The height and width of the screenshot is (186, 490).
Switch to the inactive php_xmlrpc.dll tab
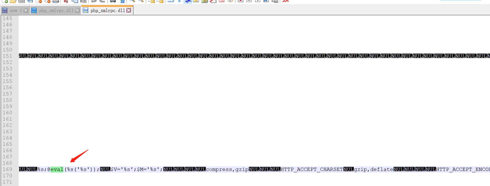56,10
